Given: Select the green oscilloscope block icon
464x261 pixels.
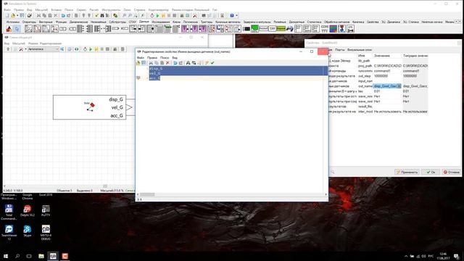Looking at the screenshot, I should 254,29.
